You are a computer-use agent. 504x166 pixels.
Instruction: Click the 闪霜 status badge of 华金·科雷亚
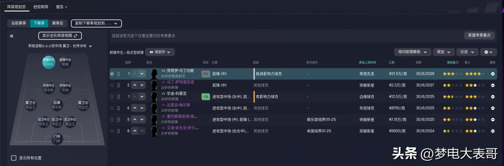click(206, 97)
